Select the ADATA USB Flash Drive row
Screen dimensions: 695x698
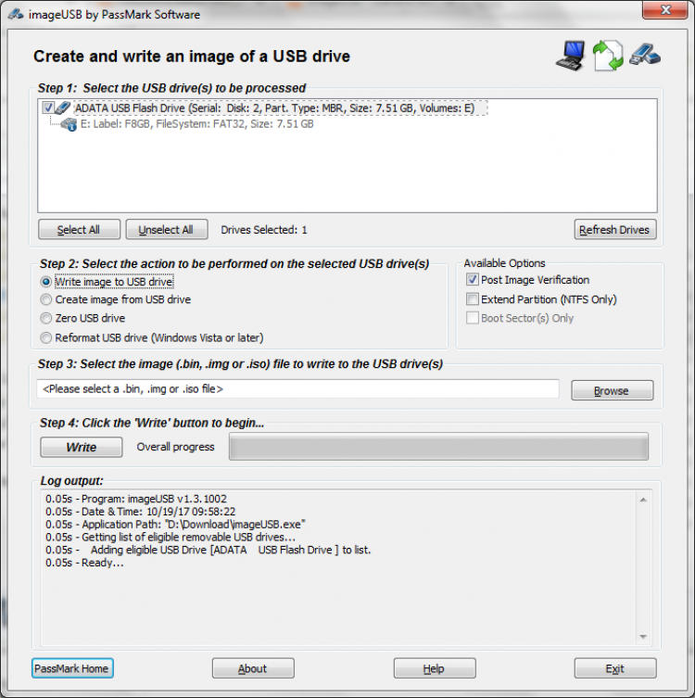281,108
